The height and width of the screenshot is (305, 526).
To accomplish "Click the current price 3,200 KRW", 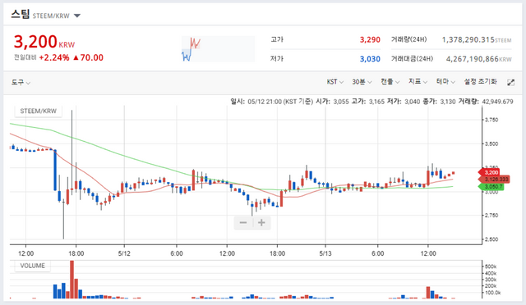I will pos(44,42).
